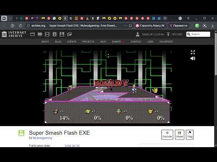Open the Web (Wayback) media icon

pyautogui.click(x=33, y=34)
